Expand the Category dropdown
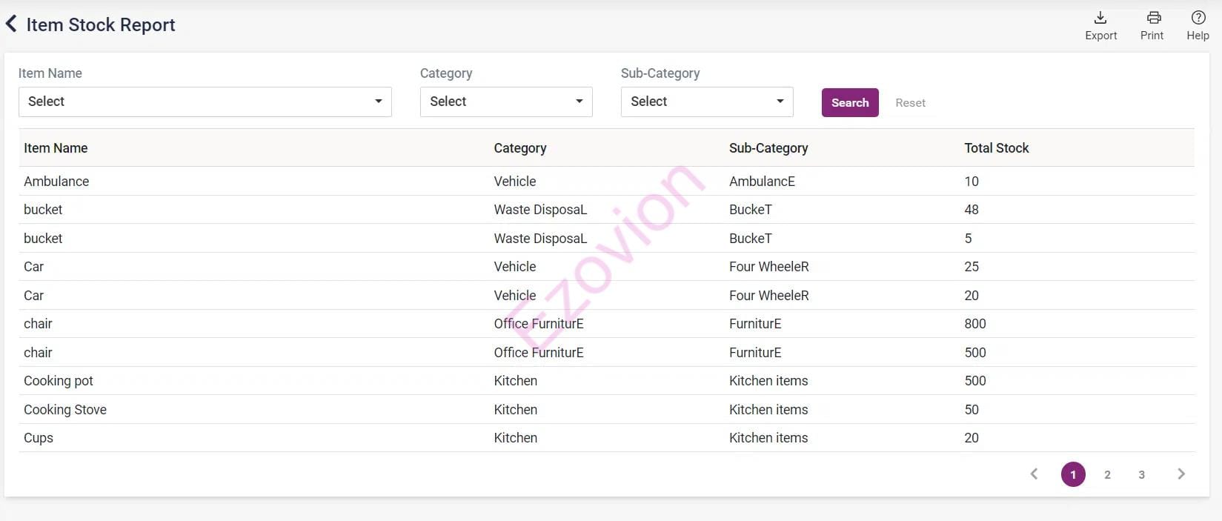Screen dimensions: 1222x521 pos(505,102)
